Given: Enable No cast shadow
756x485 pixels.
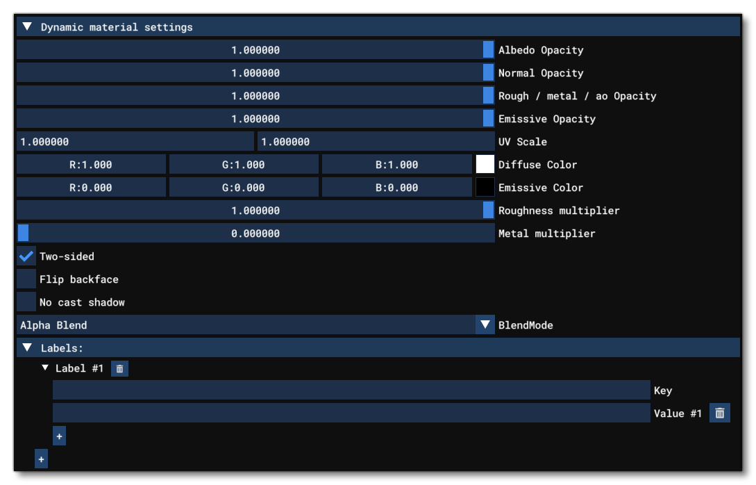Looking at the screenshot, I should 27,302.
